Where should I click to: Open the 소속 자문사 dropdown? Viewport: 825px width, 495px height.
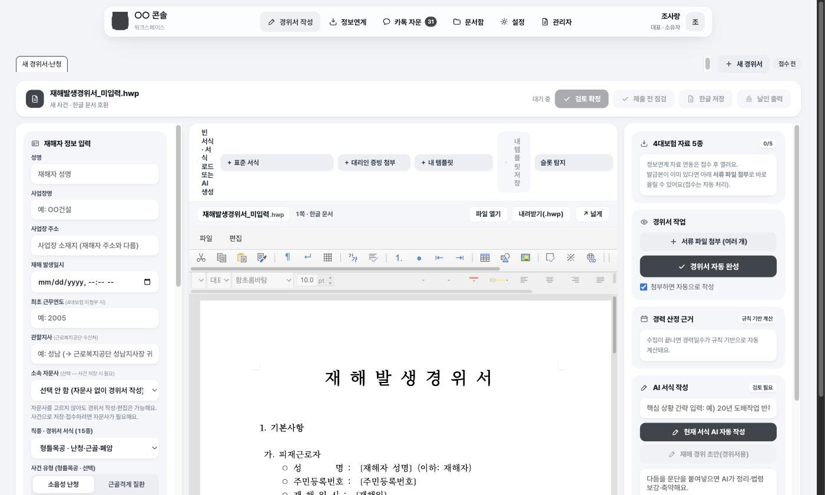[x=95, y=390]
